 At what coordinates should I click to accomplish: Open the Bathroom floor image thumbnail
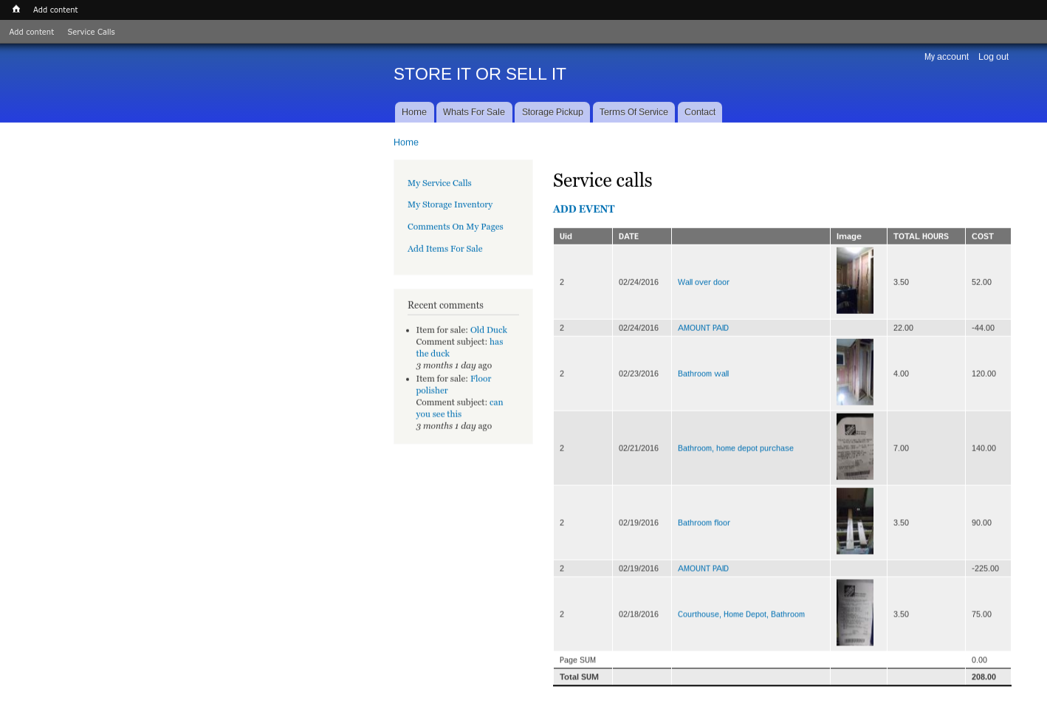pyautogui.click(x=854, y=521)
